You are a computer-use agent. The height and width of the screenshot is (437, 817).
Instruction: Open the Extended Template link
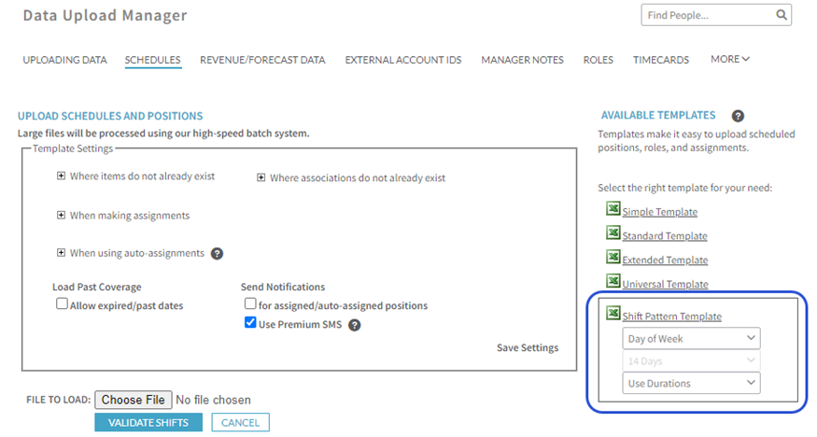click(x=665, y=260)
